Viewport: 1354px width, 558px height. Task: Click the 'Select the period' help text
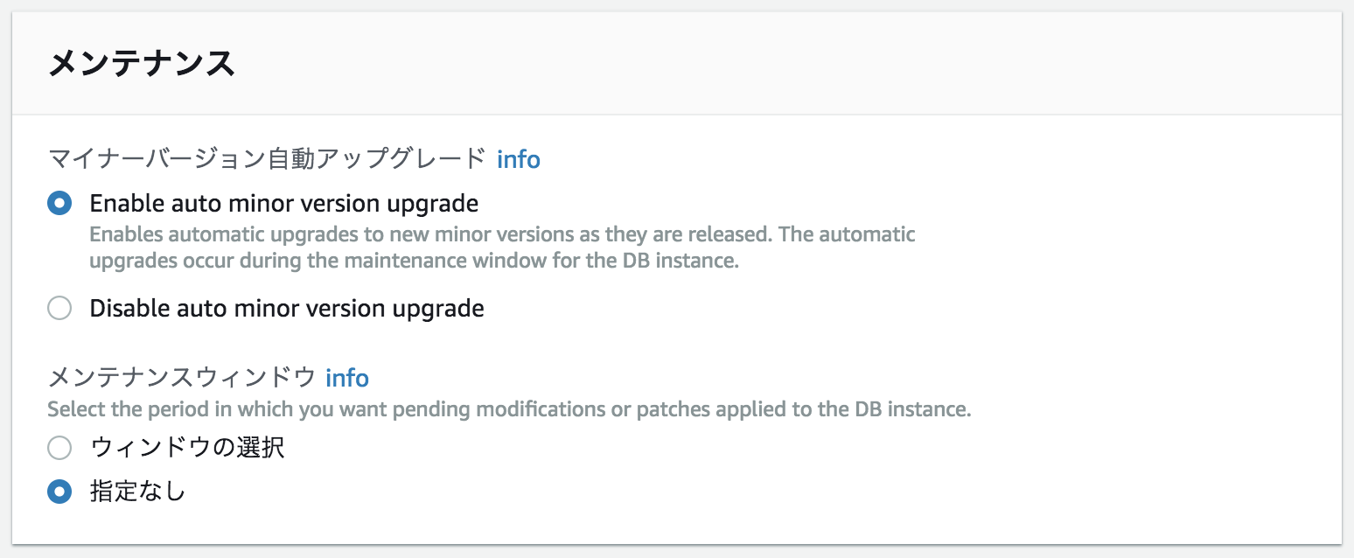click(509, 410)
